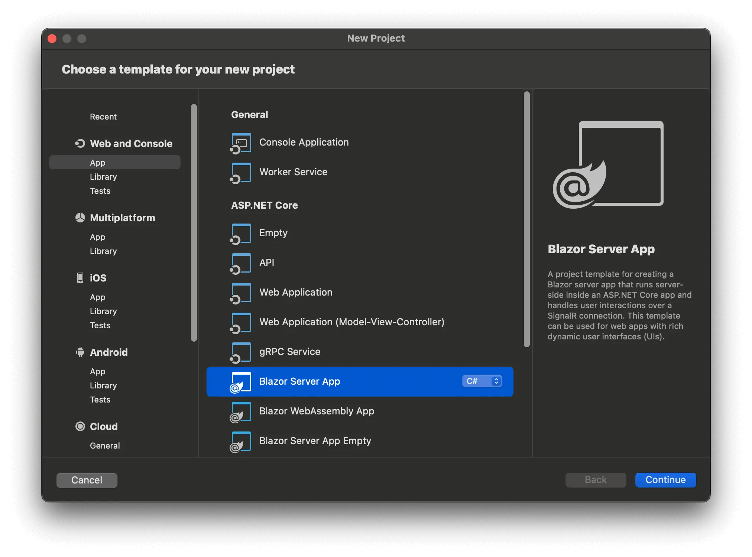Viewport: 752px width, 557px height.
Task: Select Tests under the iOS section
Action: coord(100,325)
